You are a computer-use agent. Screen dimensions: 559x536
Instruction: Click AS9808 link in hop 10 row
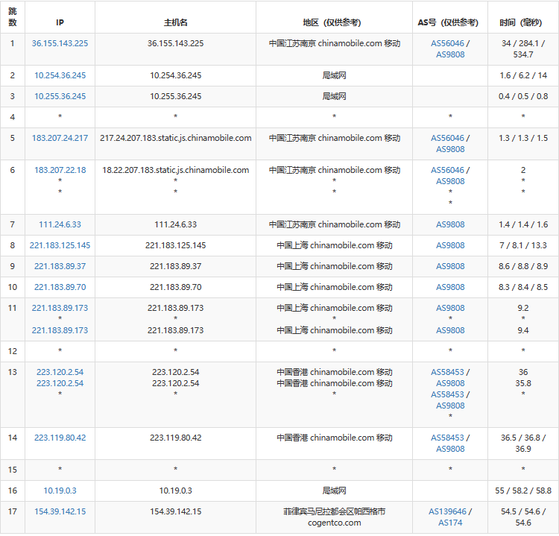pos(450,287)
